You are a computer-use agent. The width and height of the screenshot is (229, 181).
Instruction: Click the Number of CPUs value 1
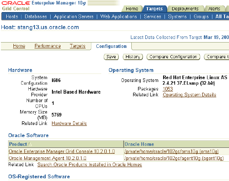tap(53, 103)
